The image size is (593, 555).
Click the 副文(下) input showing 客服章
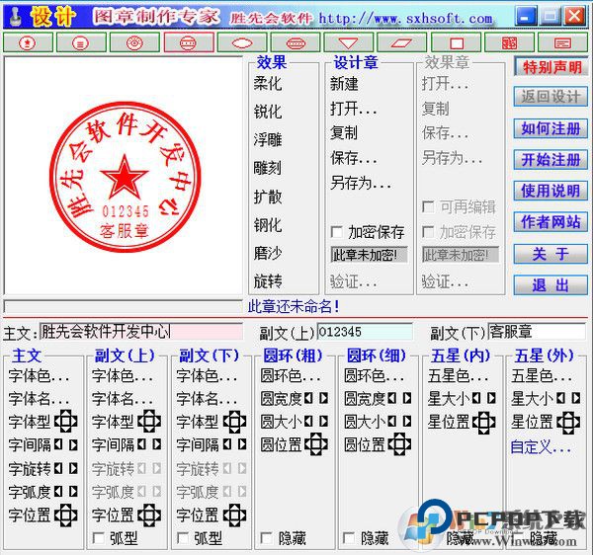(x=537, y=332)
